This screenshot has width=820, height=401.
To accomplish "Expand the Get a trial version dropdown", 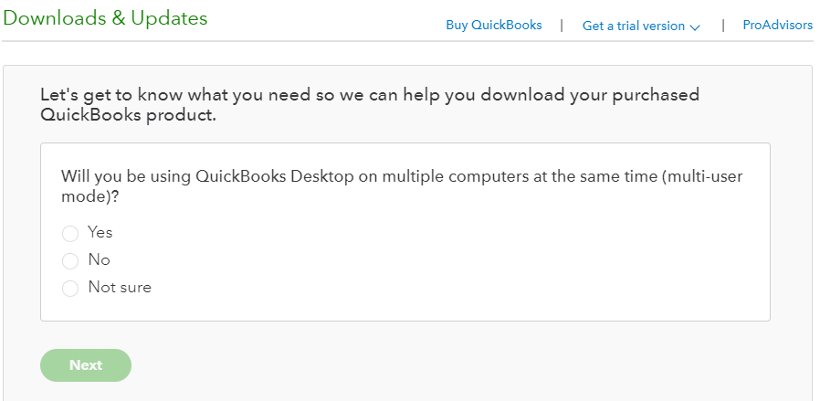I will point(641,26).
